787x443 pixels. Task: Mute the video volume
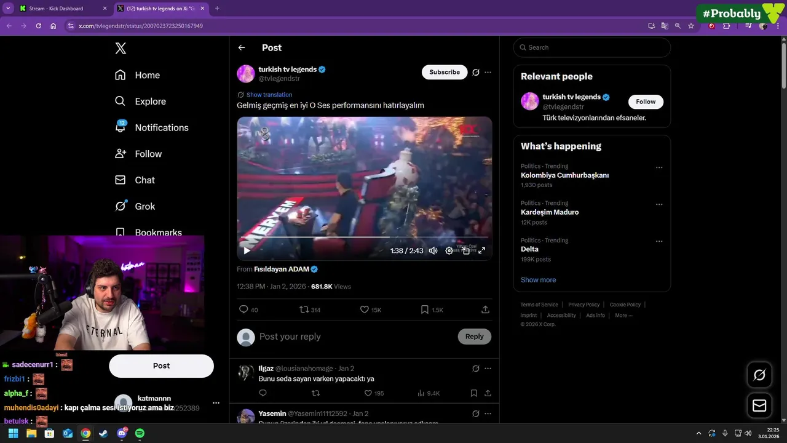tap(433, 250)
